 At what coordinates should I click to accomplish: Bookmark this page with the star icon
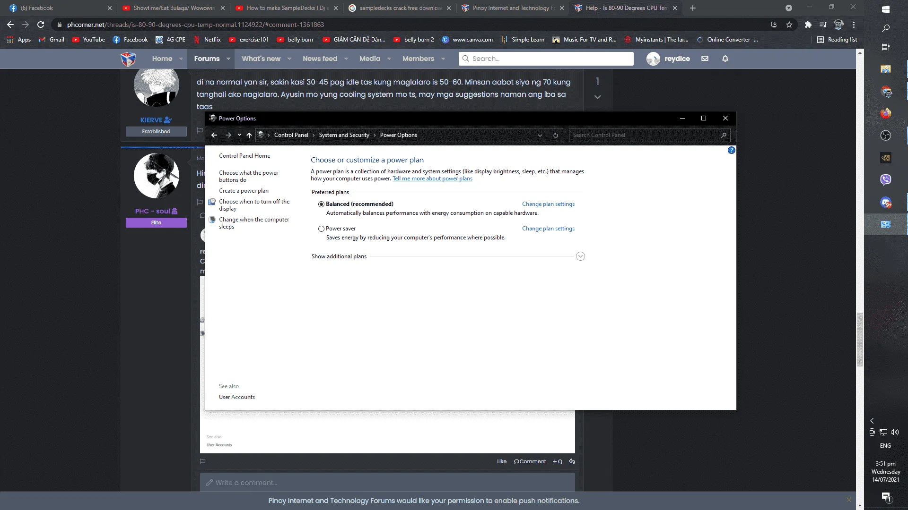[x=789, y=25]
